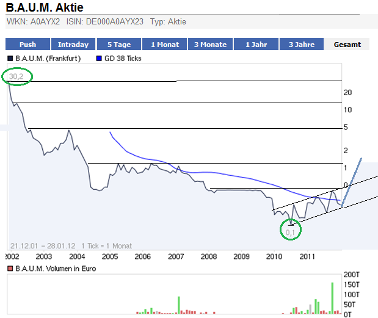
Task: Click the B.A.U.M. (Frankfurt) legend label
Action: click(x=48, y=59)
